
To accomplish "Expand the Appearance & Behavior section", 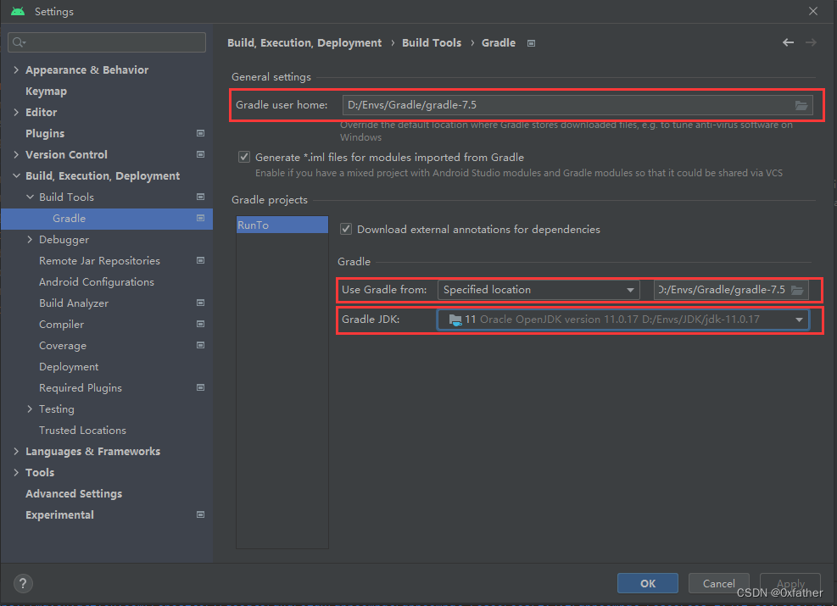I will coord(16,69).
